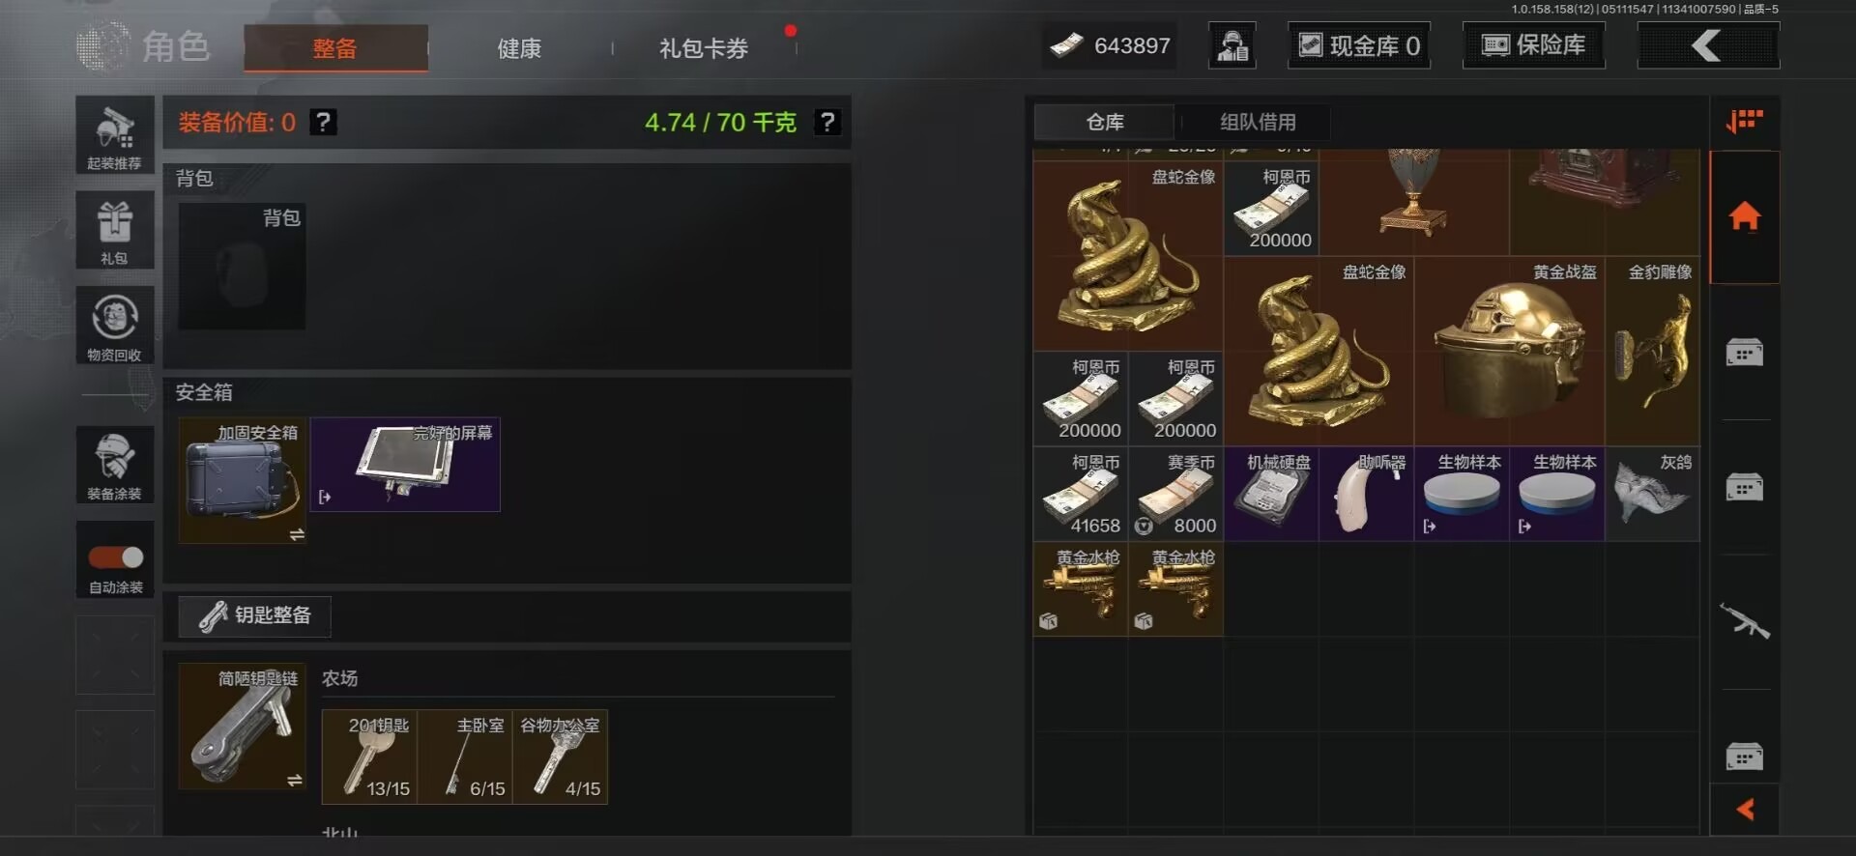The width and height of the screenshot is (1856, 856).
Task: Switch to the 健康 health tab
Action: (x=519, y=48)
